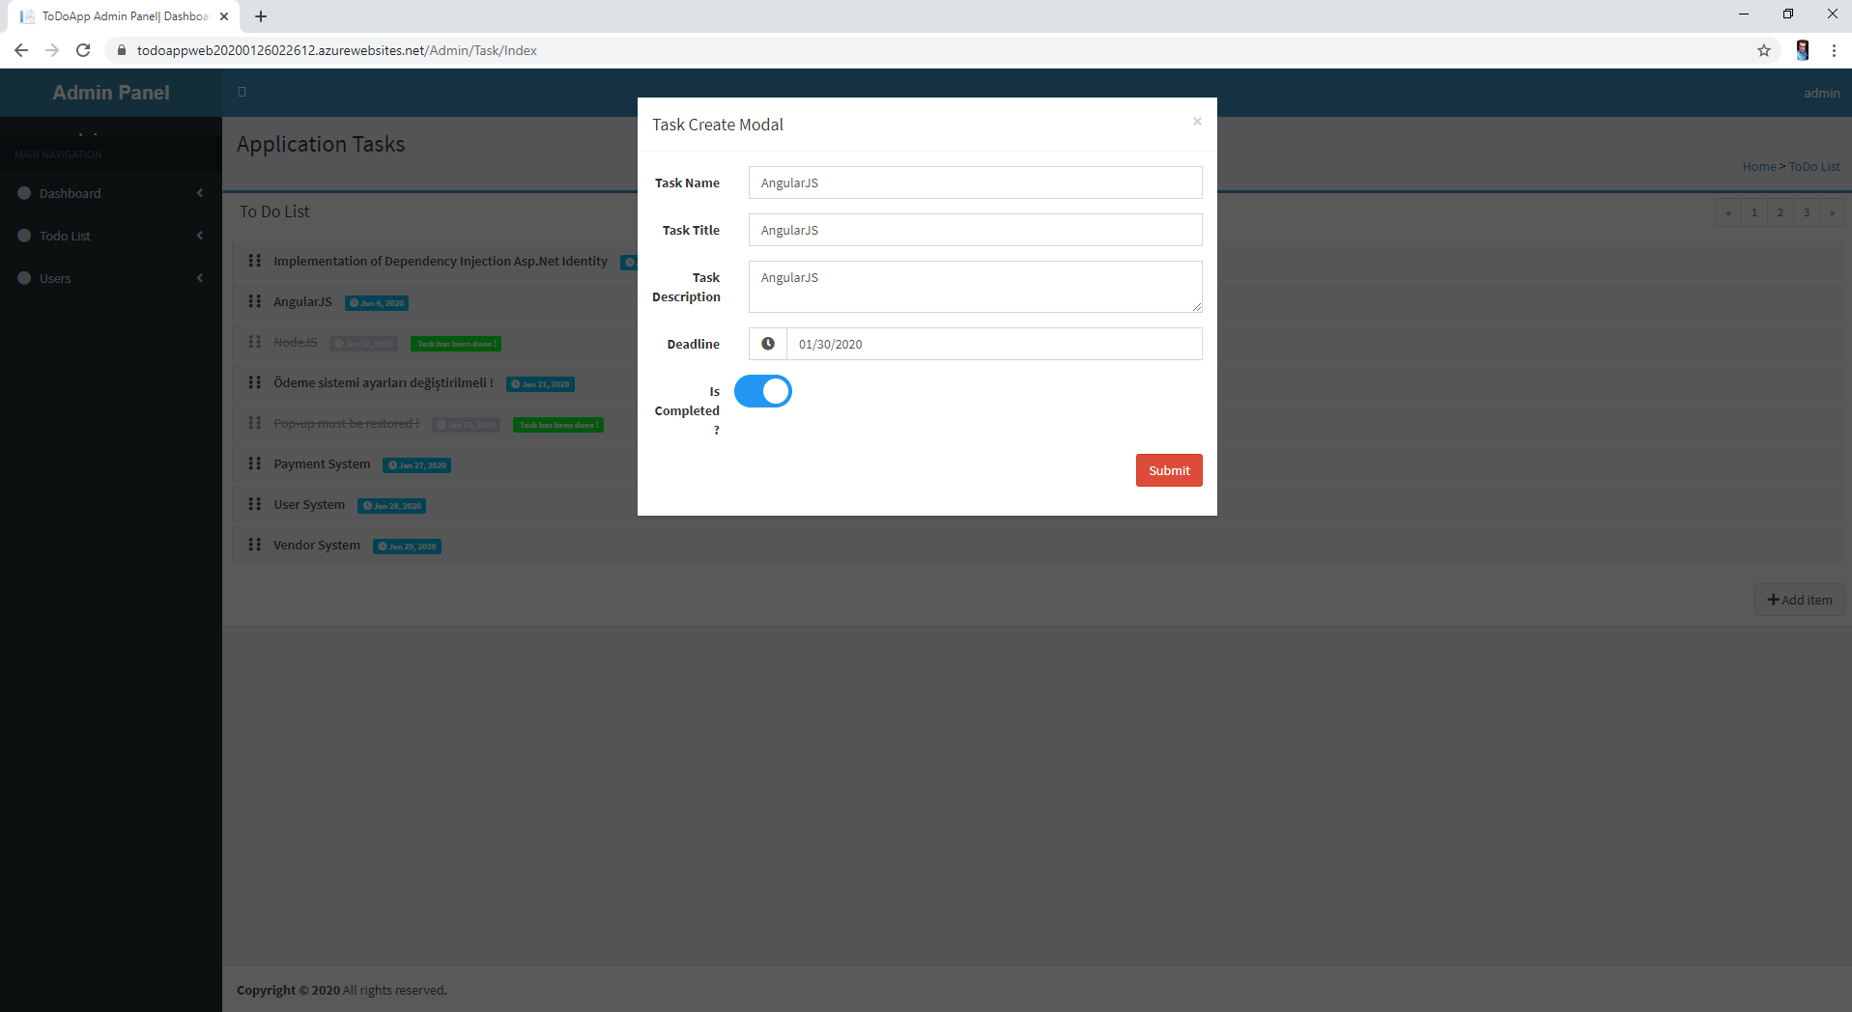Open the Chrome three-dot menu

click(x=1834, y=50)
